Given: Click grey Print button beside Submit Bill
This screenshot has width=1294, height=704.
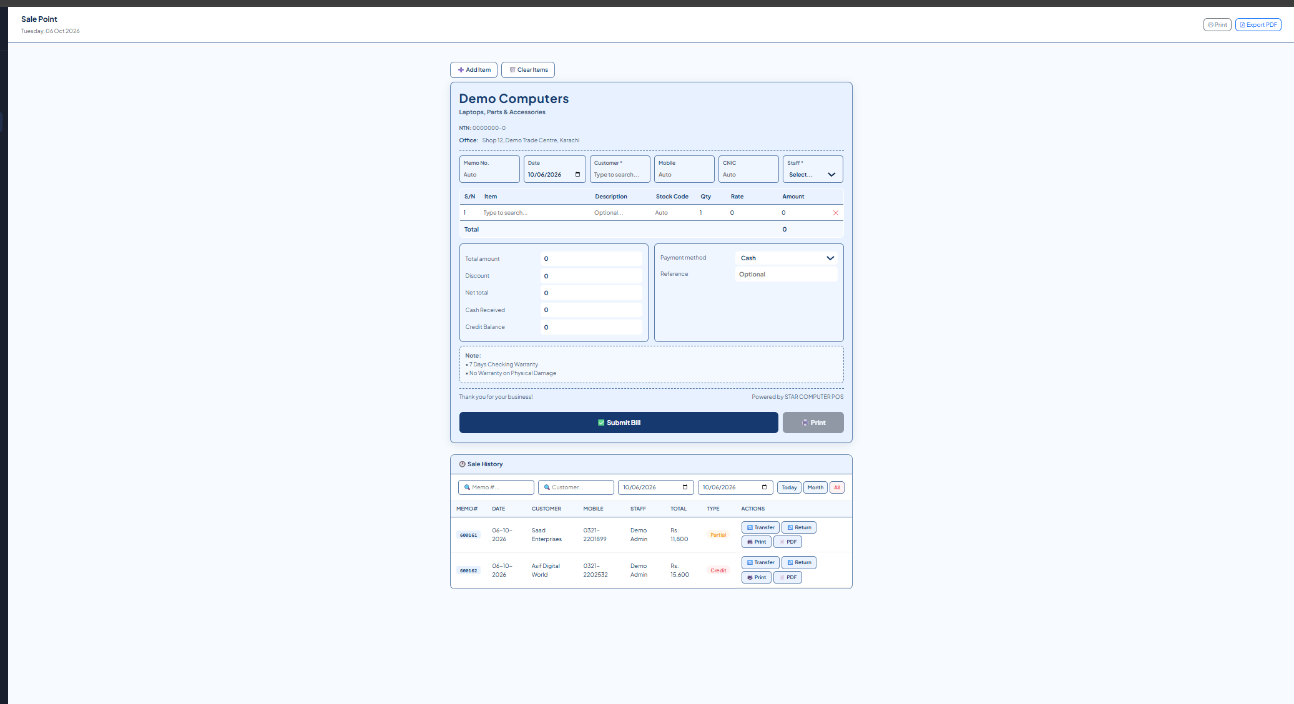Looking at the screenshot, I should 813,423.
